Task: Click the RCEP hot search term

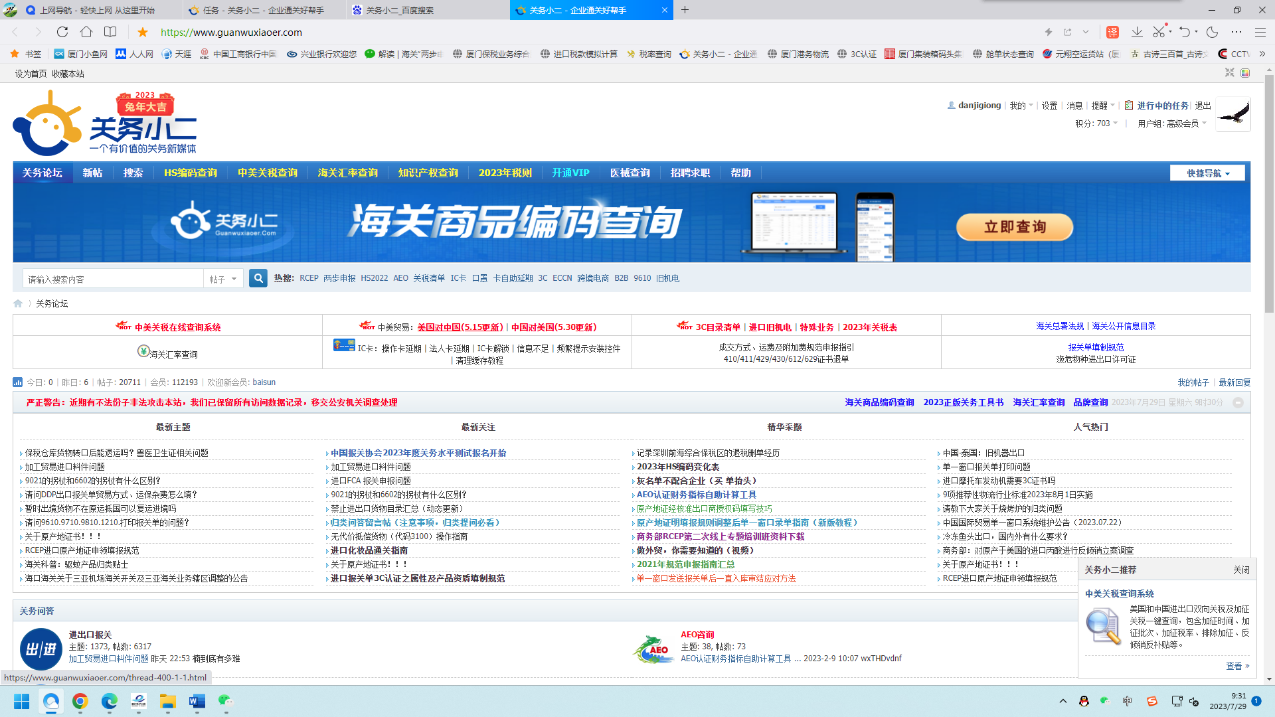Action: tap(309, 278)
